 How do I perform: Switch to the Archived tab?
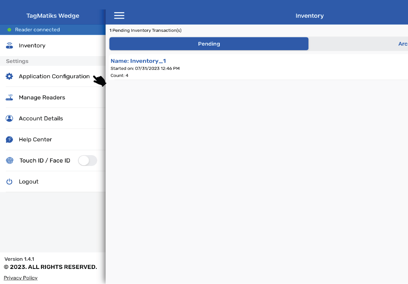click(402, 44)
